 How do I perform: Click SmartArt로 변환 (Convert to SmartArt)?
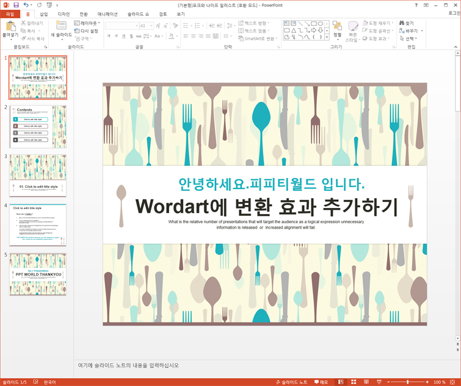coord(258,38)
